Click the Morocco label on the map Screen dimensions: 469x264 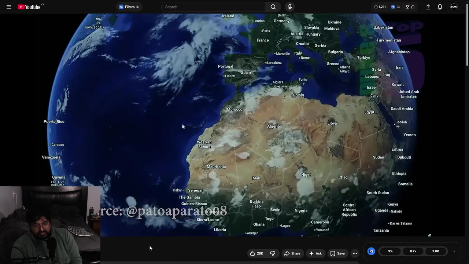pos(234,109)
